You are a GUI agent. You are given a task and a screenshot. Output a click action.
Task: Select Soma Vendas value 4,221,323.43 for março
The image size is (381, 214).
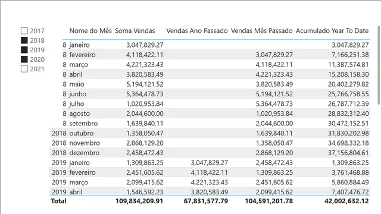tap(145, 65)
